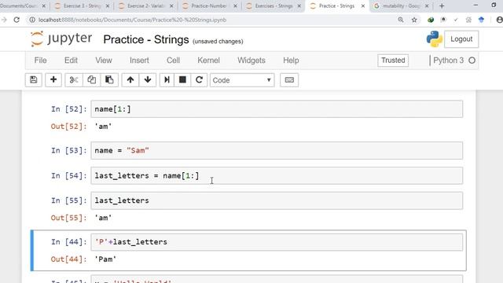The width and height of the screenshot is (503, 283).
Task: Interrupt the kernel stop icon
Action: (182, 80)
